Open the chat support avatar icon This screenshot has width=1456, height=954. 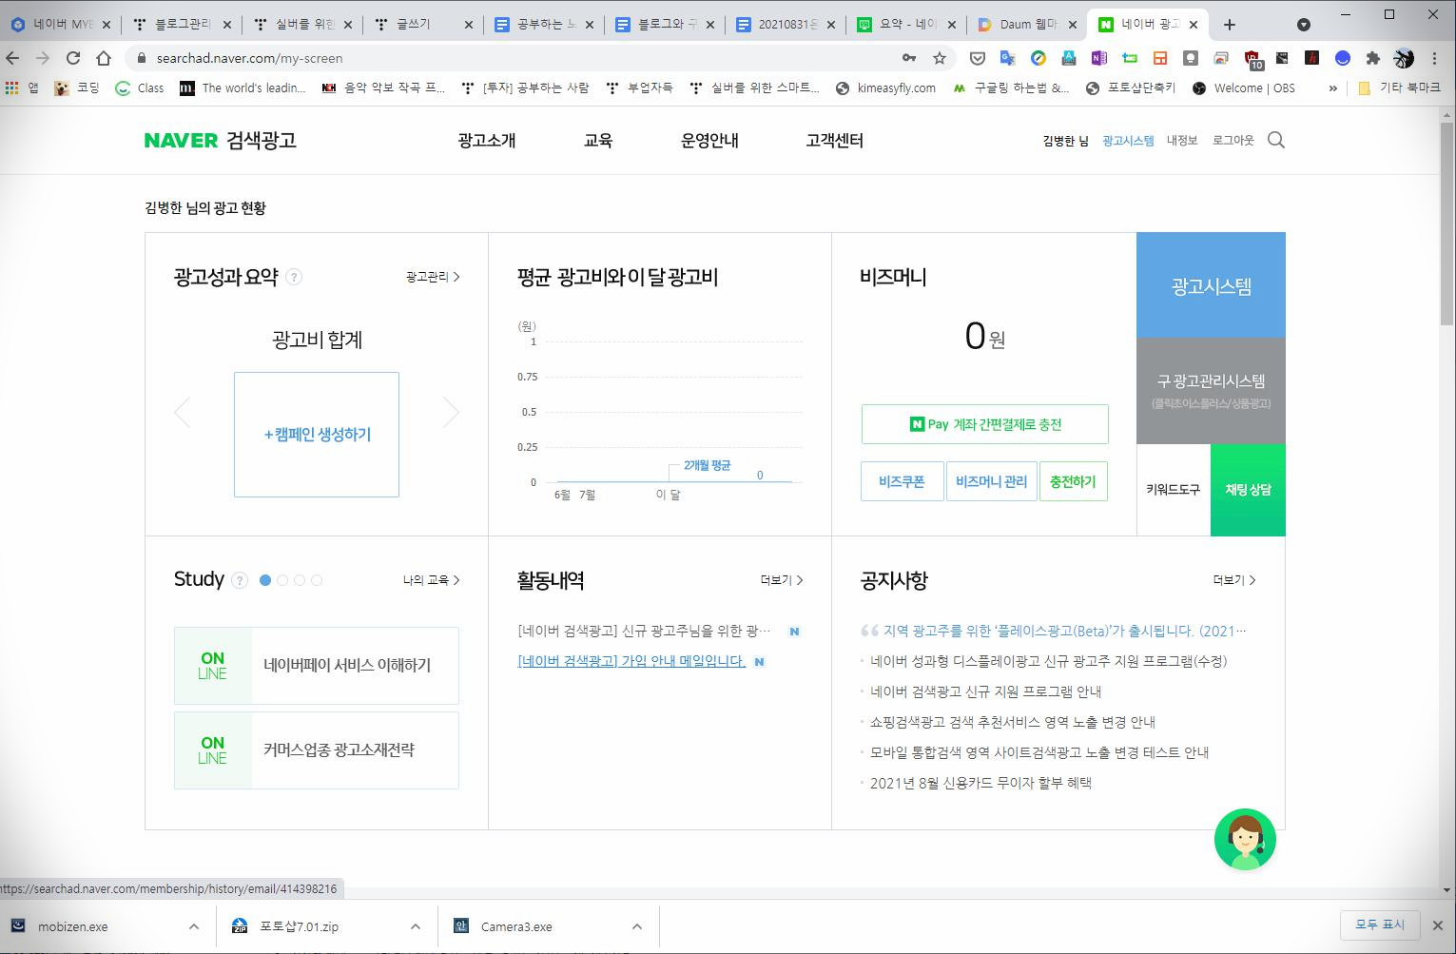(1245, 839)
